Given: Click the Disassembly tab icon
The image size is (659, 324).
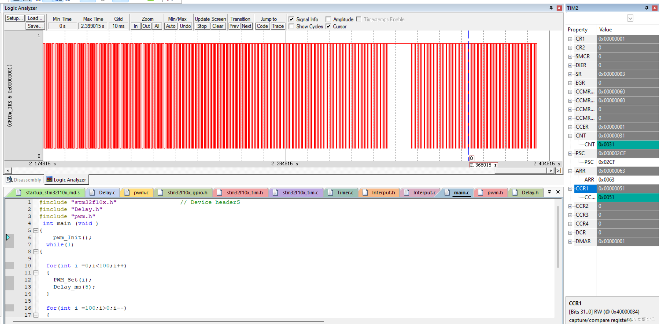Looking at the screenshot, I should (9, 179).
